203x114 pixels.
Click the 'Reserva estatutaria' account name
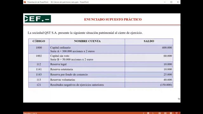point(62,69)
